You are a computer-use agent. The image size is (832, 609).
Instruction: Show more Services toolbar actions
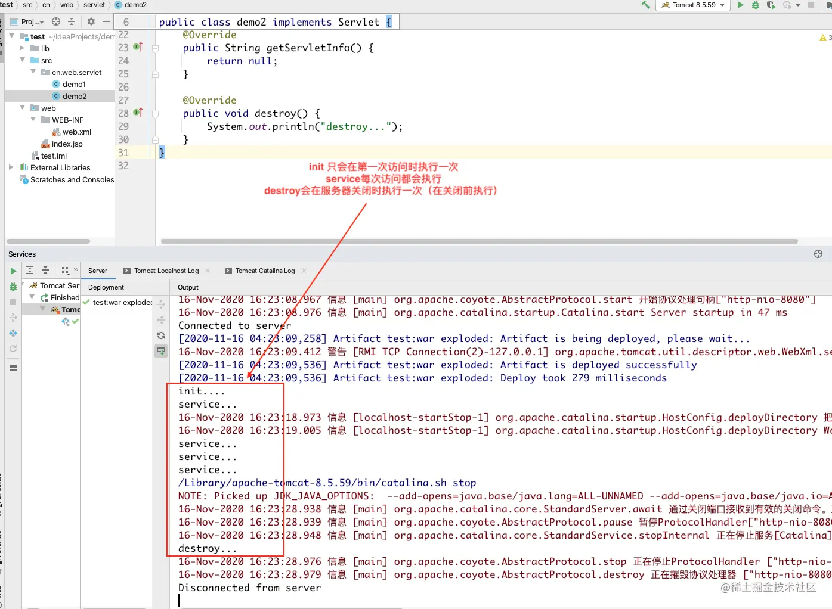(x=76, y=270)
